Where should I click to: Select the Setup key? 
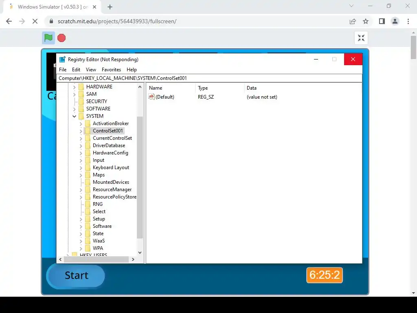[99, 219]
